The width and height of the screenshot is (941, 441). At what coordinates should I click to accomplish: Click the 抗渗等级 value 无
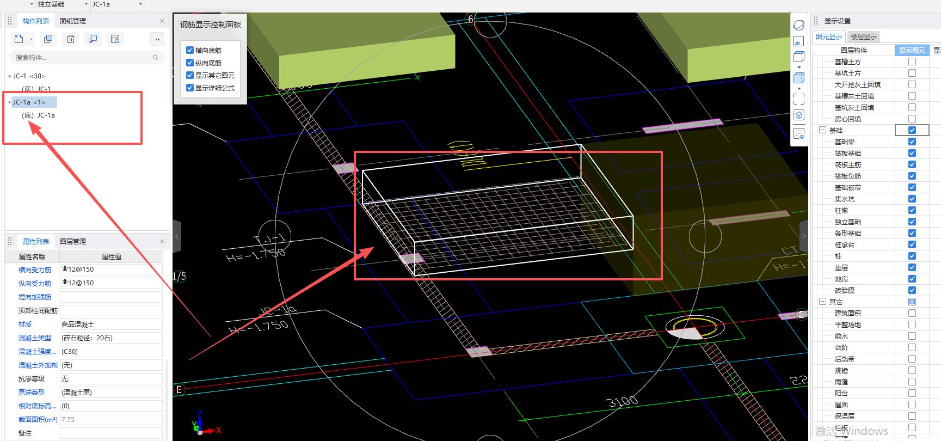111,378
